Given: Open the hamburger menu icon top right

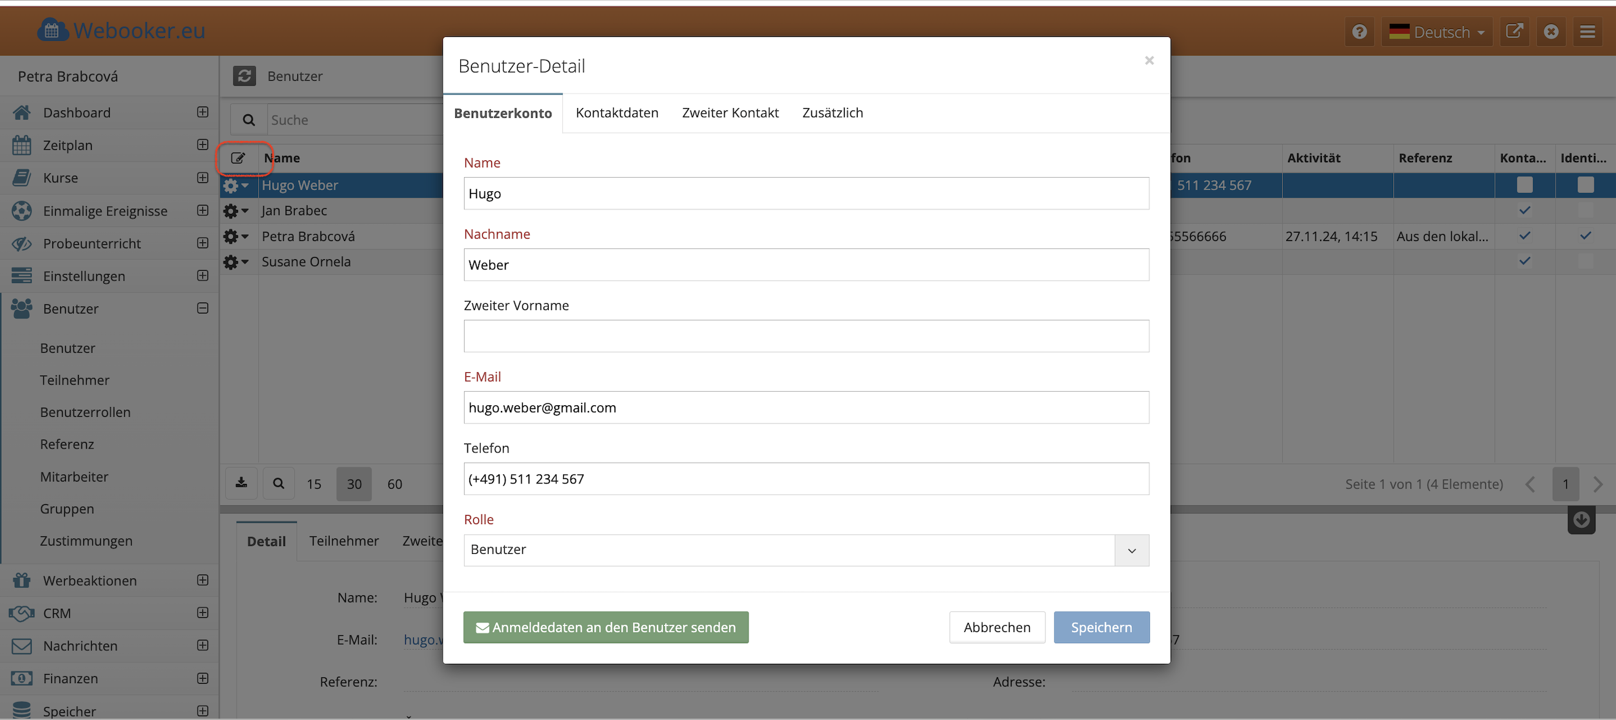Looking at the screenshot, I should [x=1588, y=32].
